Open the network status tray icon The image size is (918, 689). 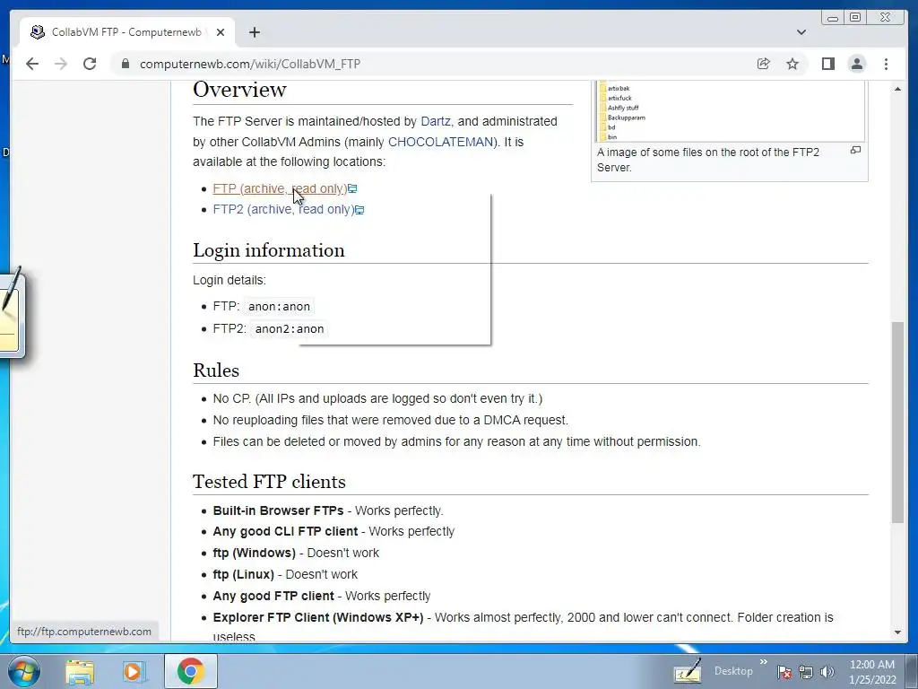[x=806, y=672]
